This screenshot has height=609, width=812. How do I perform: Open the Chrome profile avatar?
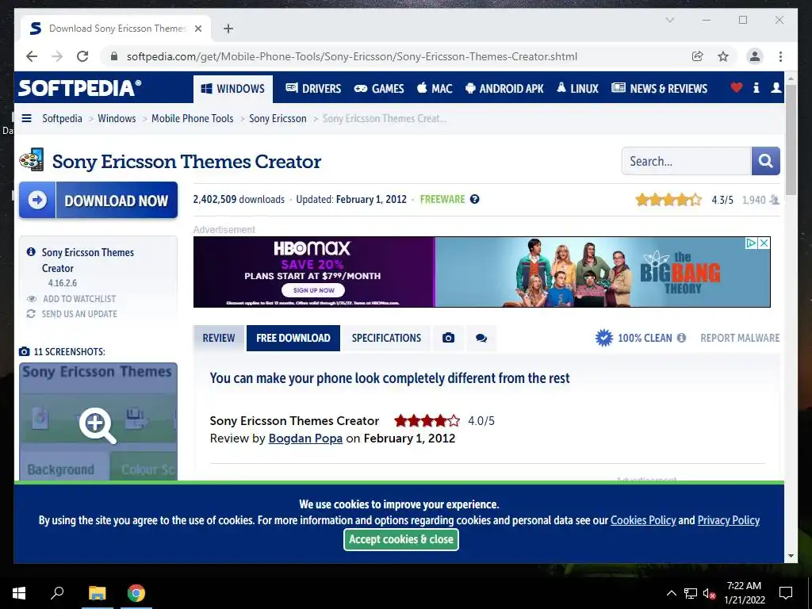(x=755, y=56)
